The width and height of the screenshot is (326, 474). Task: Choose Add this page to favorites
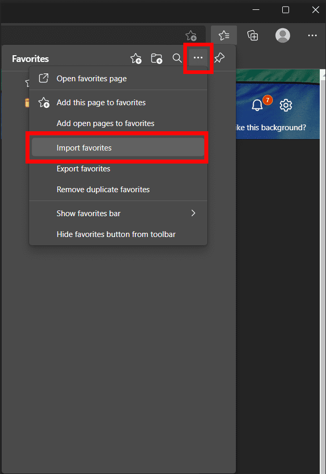[x=101, y=103]
